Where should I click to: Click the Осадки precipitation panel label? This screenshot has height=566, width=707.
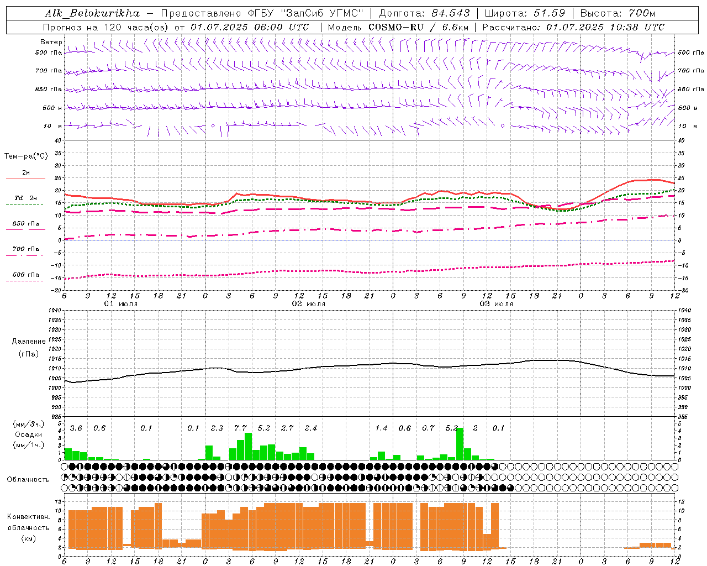coord(28,435)
